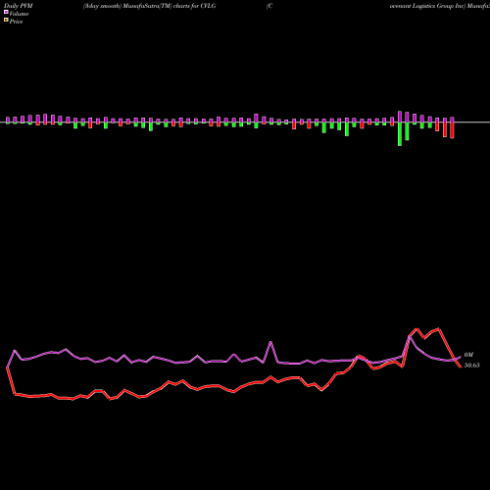Image resolution: width=490 pixels, height=490 pixels.
Task: Click the tallest green volume bar
Action: pyautogui.click(x=400, y=134)
